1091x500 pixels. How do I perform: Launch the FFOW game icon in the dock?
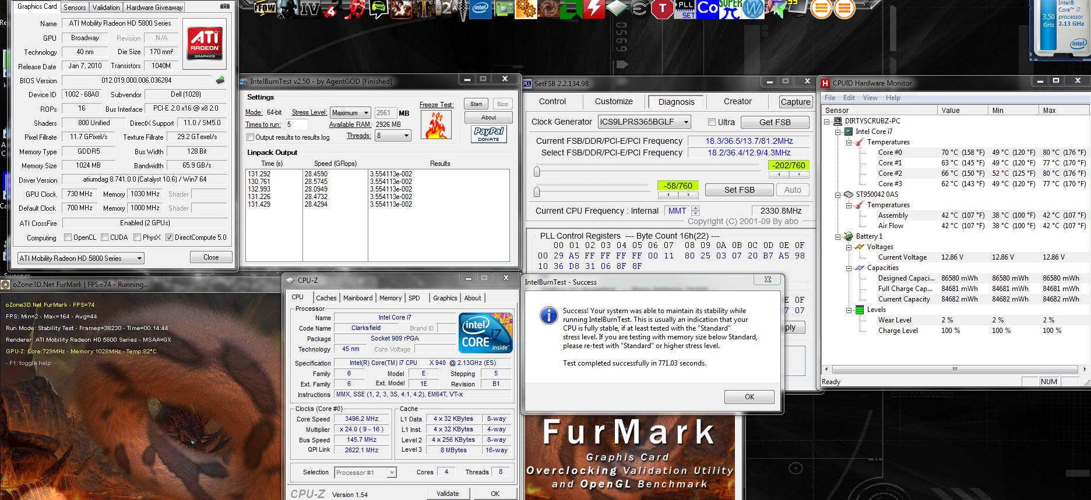265,9
